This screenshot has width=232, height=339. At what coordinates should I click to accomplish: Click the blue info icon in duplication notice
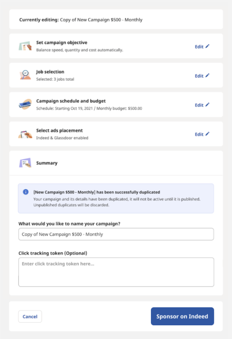coord(26,192)
